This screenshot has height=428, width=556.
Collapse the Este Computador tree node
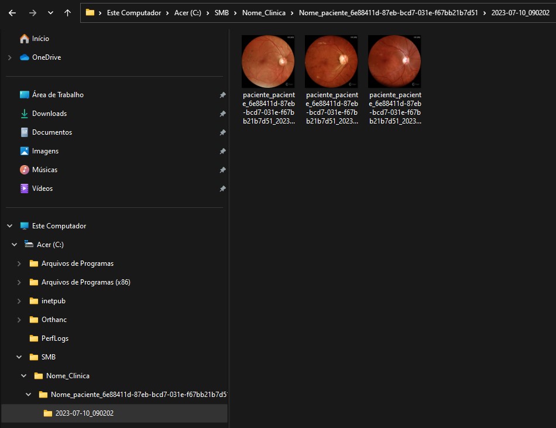coord(10,226)
